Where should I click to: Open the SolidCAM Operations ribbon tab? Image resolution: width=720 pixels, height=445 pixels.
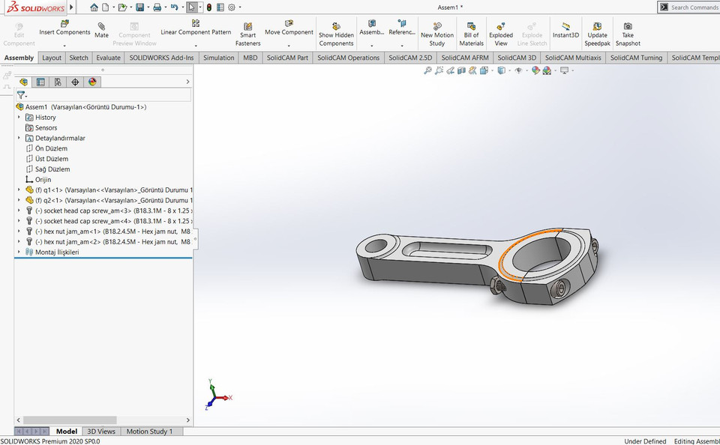(x=348, y=58)
